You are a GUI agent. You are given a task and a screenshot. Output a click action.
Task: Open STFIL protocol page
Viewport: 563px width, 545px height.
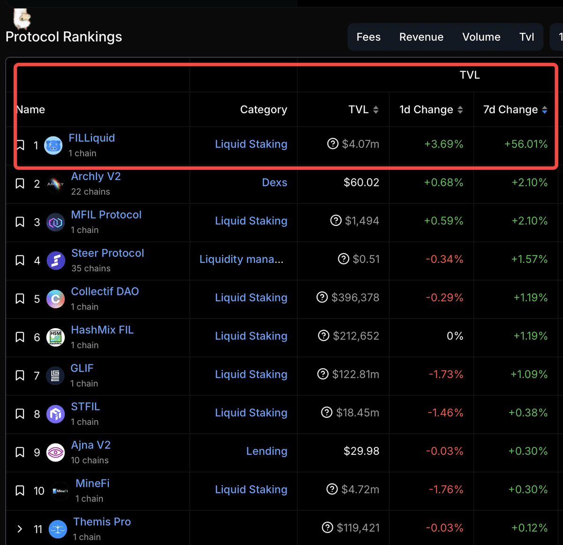[x=85, y=407]
